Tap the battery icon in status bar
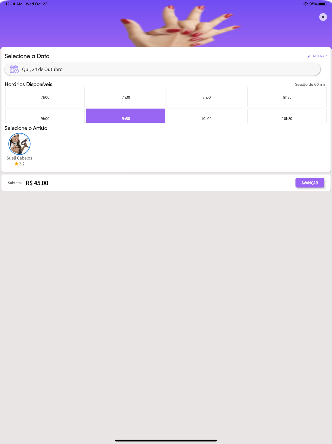The height and width of the screenshot is (444, 332). coord(323,4)
